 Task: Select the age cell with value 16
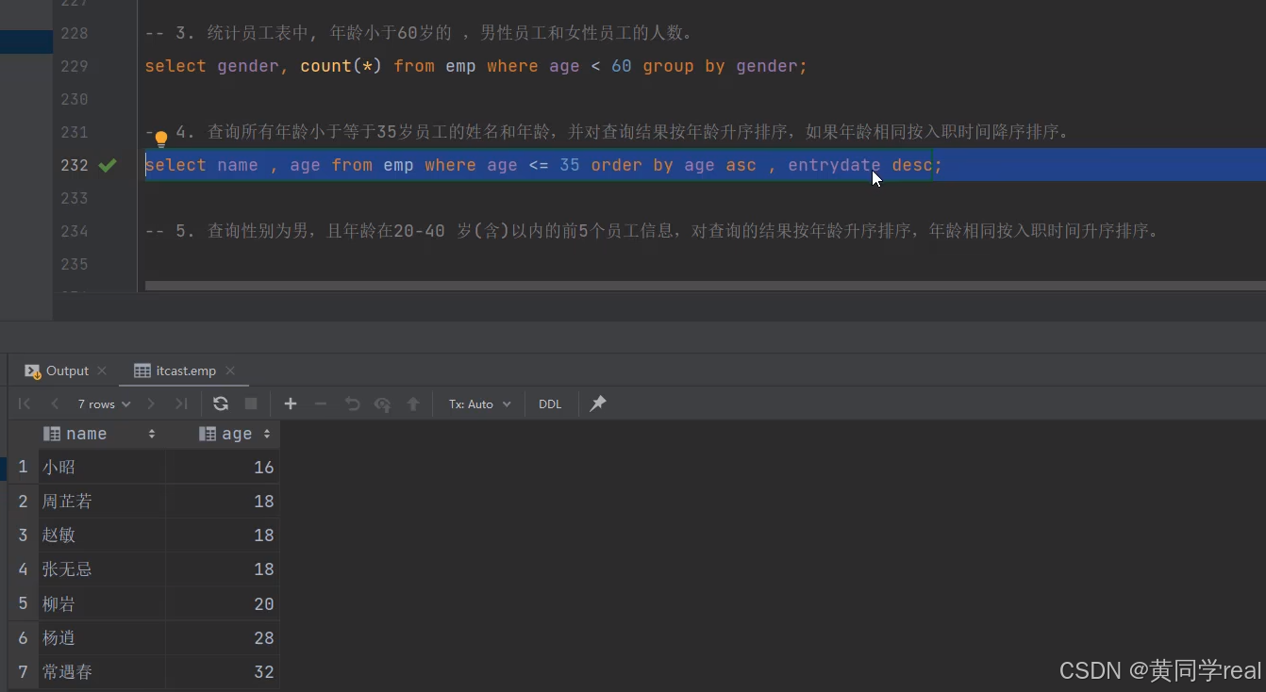(223, 468)
